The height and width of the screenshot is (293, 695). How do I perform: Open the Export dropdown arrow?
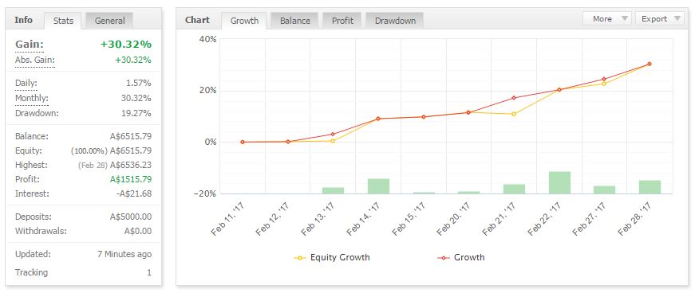point(677,19)
